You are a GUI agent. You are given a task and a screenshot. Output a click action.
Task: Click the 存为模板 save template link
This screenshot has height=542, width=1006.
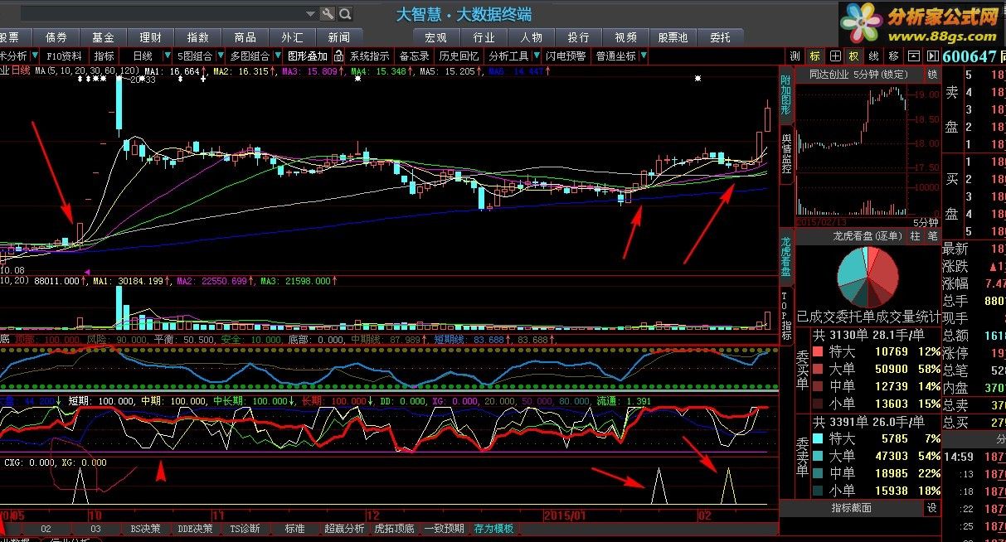click(x=493, y=529)
